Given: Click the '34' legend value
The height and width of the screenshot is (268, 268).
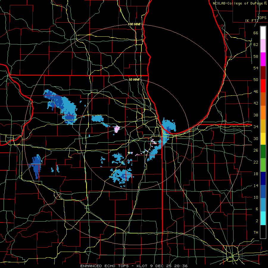Looking at the screenshot, I should click(x=256, y=127).
